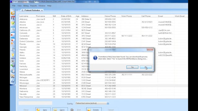Click the Nevada patient row
198x111 pixels.
pyautogui.click(x=103, y=94)
